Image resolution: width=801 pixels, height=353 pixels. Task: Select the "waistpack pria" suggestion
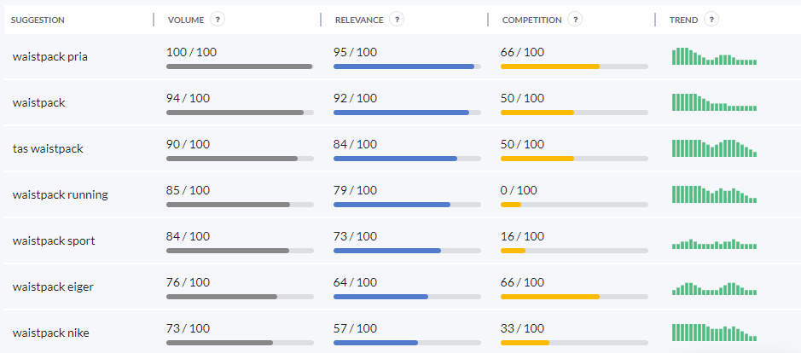pos(50,57)
